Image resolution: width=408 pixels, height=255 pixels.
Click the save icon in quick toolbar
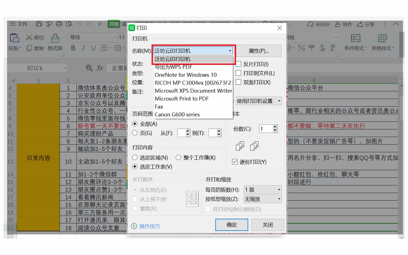pyautogui.click(x=39, y=24)
